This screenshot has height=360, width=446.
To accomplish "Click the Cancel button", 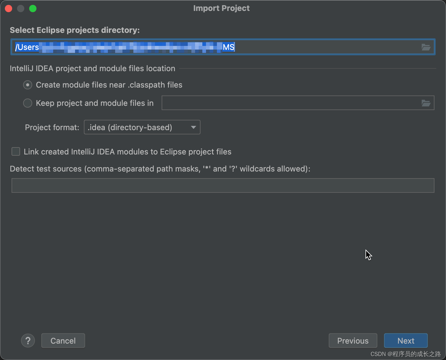I will 63,341.
